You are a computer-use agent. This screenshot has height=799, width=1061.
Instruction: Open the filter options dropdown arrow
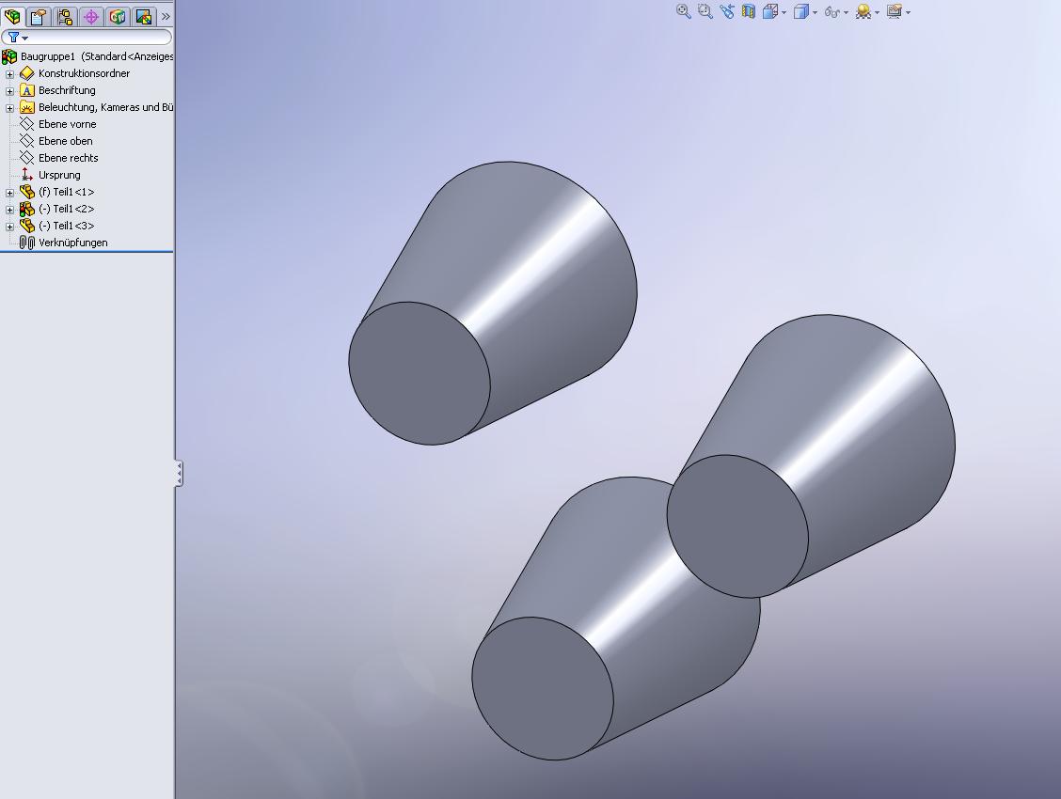pyautogui.click(x=25, y=38)
